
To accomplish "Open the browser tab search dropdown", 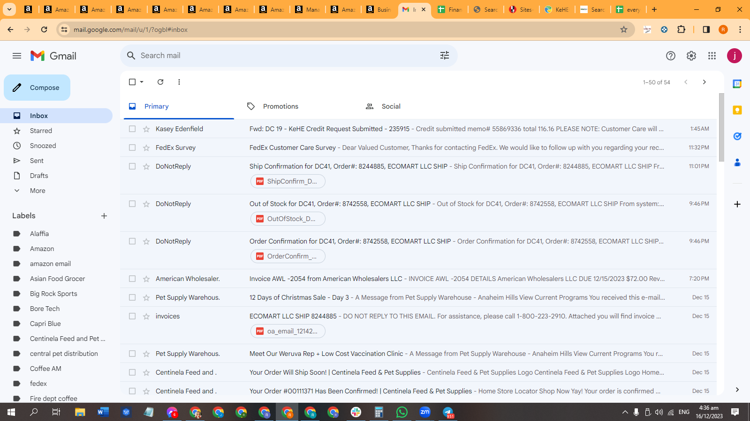I will click(x=9, y=9).
